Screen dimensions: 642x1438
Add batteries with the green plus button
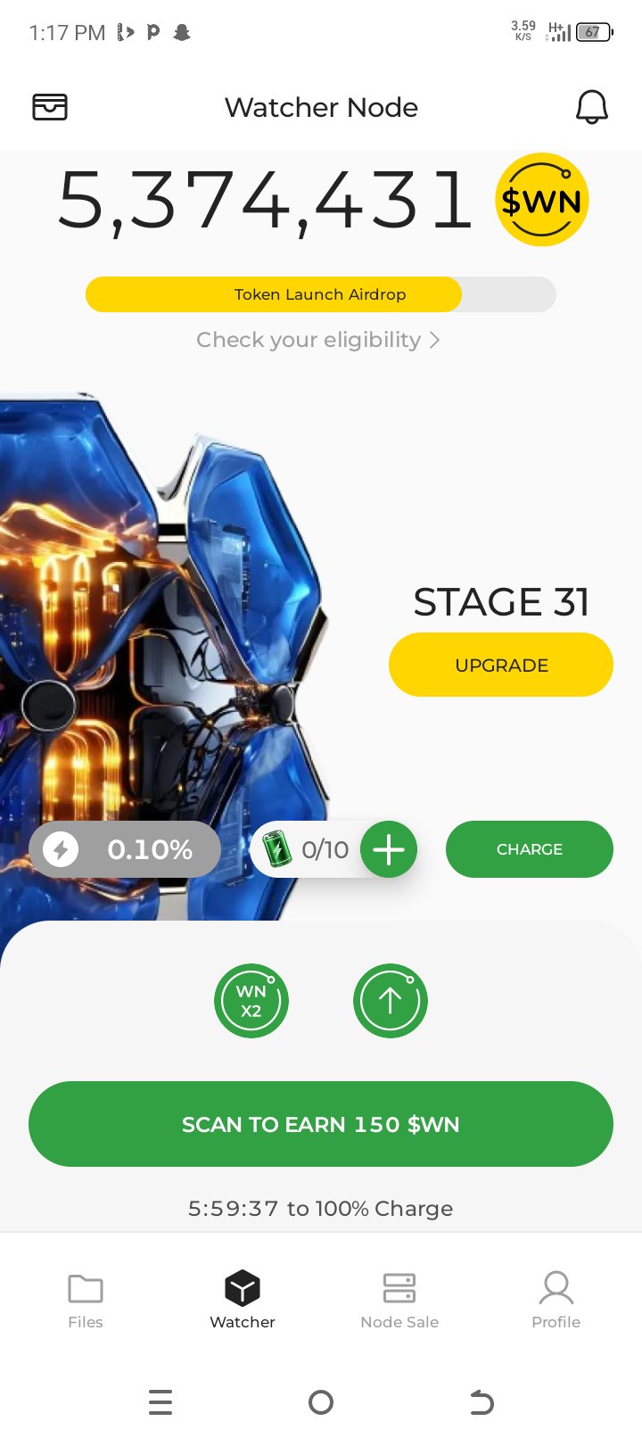(x=389, y=849)
